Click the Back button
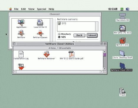Image resolution: width=138 pixels, height=108 pixels. click(x=79, y=35)
